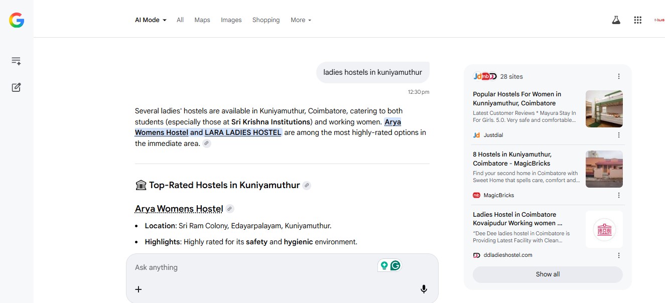Click the Find your second home snippet
Screen dimensions: 665x303
click(526, 177)
